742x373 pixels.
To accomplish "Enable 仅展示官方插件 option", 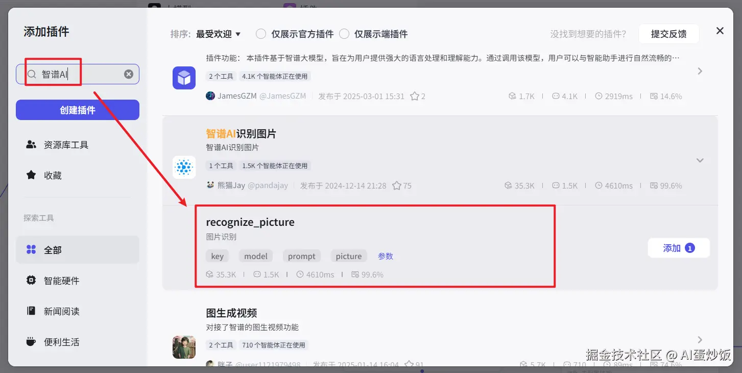I will (261, 34).
